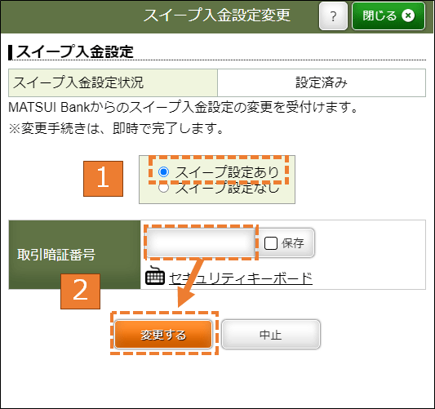This screenshot has height=409, width=435.
Task: Click the orange step 2 marker
Action: (x=81, y=291)
